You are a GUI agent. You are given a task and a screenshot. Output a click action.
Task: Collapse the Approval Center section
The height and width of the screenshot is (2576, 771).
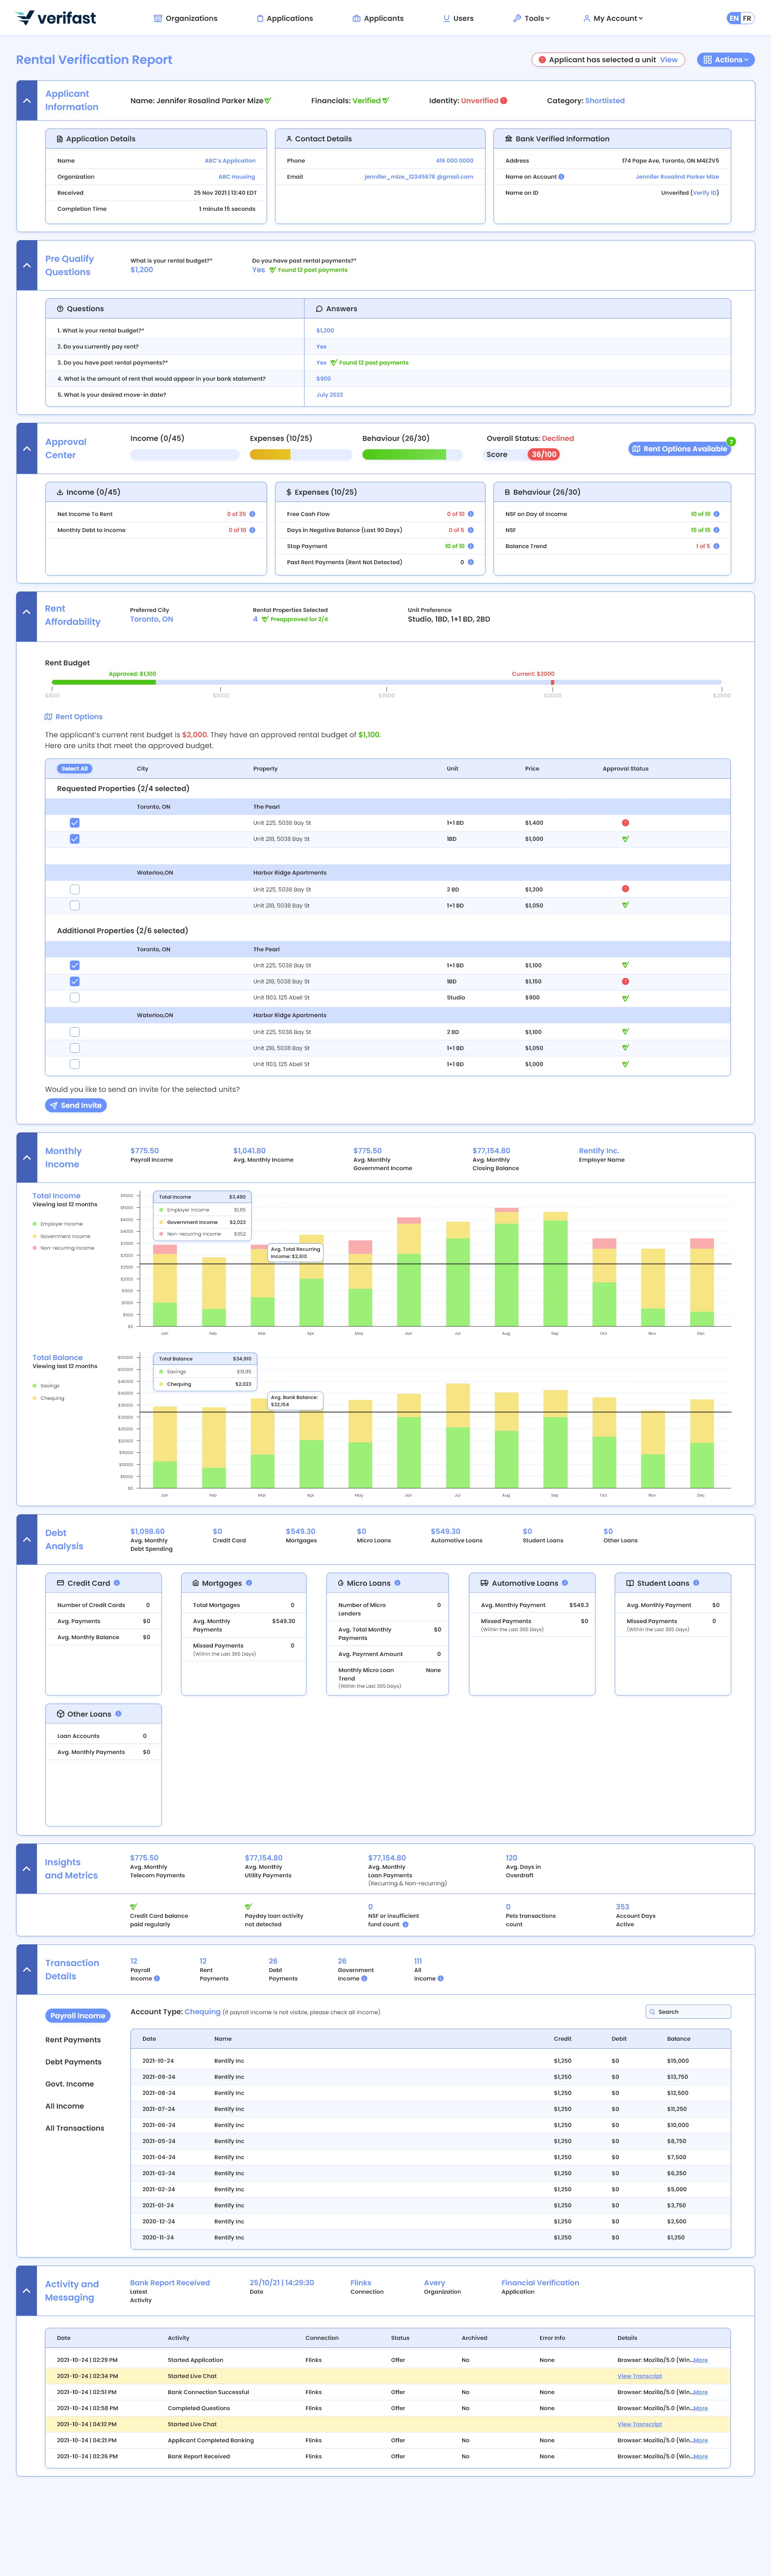27,449
